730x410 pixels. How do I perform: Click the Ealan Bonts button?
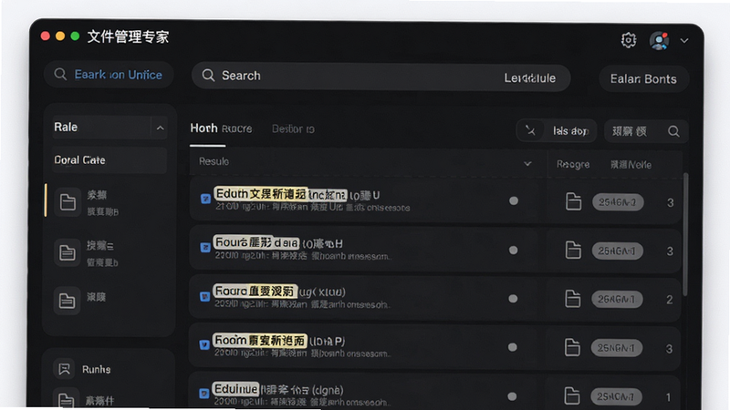pyautogui.click(x=643, y=78)
